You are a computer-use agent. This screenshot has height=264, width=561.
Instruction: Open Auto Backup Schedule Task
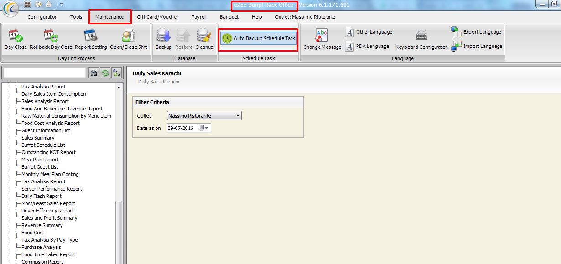click(259, 38)
